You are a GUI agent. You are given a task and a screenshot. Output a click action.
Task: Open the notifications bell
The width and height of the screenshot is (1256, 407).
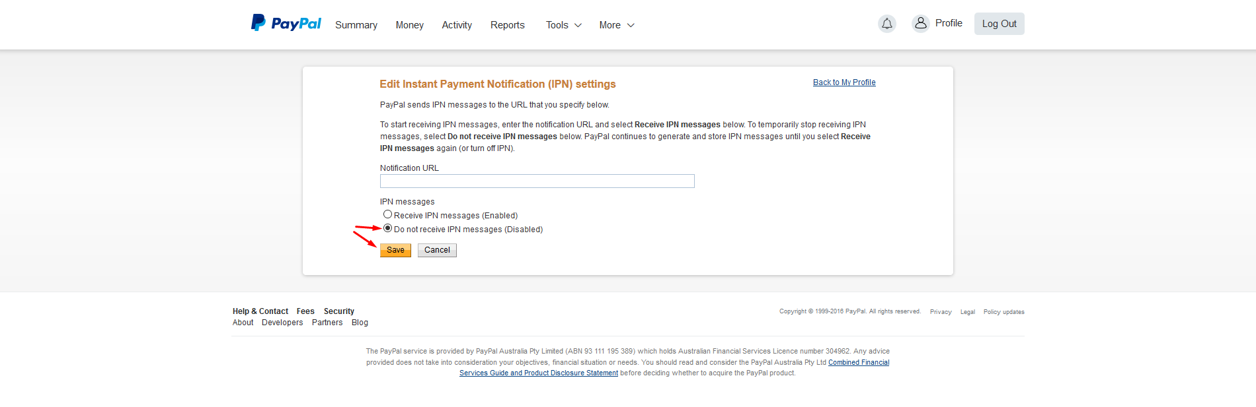point(886,24)
